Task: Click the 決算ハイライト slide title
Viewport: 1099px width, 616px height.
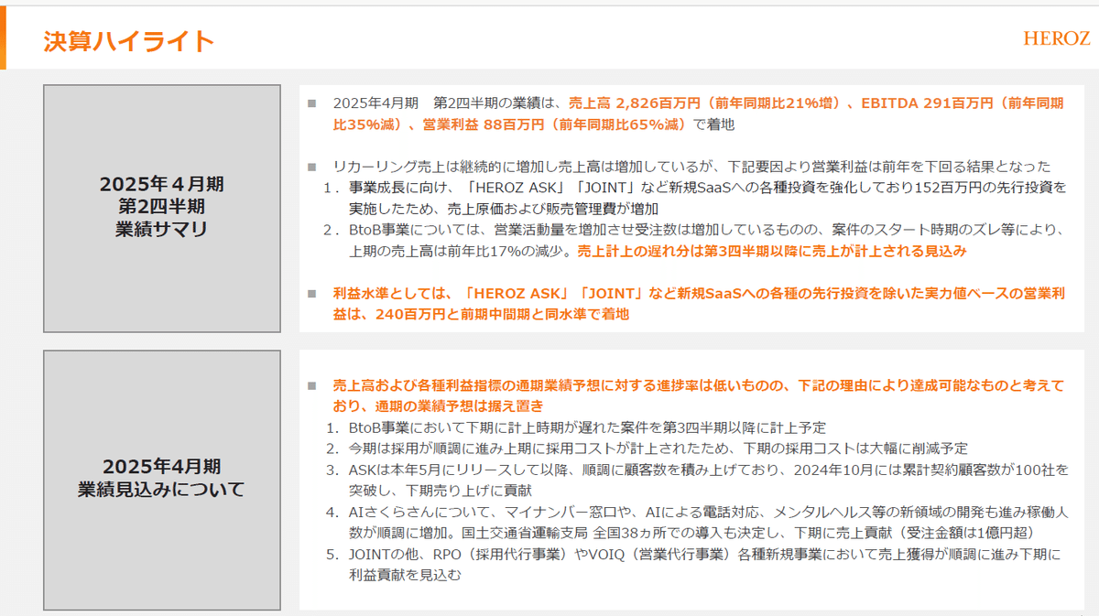Action: 128,41
